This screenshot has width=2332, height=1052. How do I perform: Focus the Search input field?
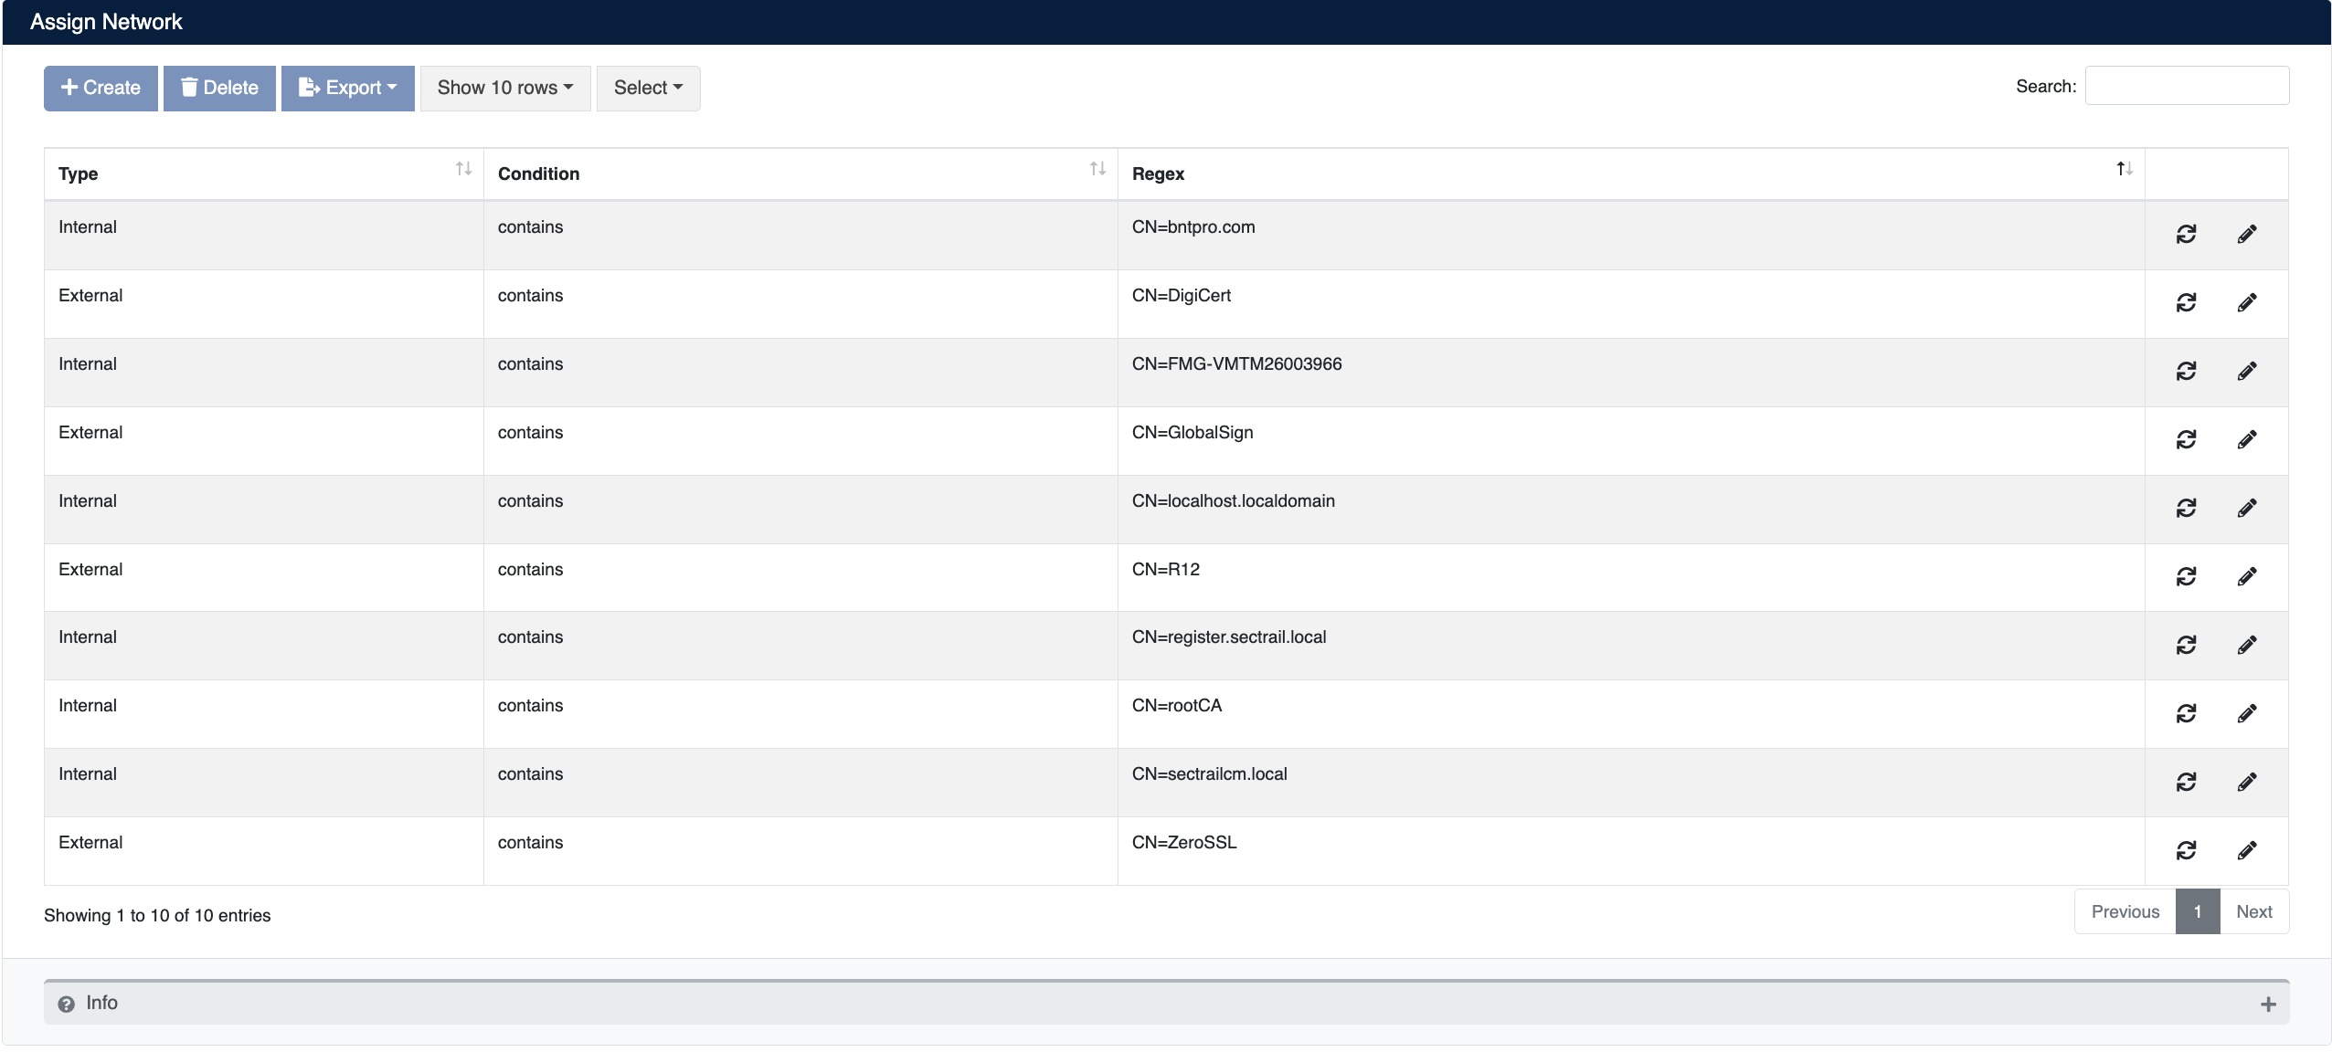(x=2187, y=86)
